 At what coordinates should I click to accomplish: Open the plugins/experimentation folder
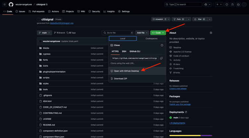click(x=54, y=72)
